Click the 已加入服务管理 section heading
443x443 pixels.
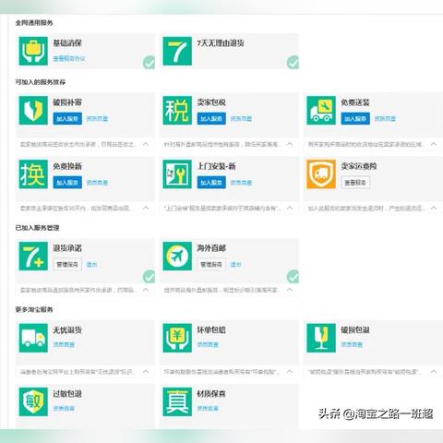click(37, 228)
